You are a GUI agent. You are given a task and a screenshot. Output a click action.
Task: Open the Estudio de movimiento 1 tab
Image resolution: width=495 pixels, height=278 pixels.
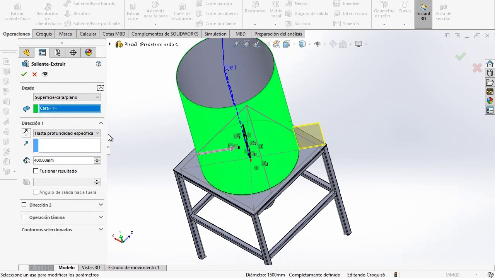134,268
